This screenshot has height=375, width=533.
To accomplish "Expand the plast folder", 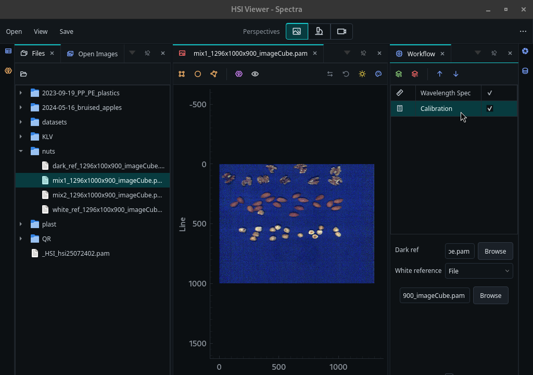I will click(21, 224).
